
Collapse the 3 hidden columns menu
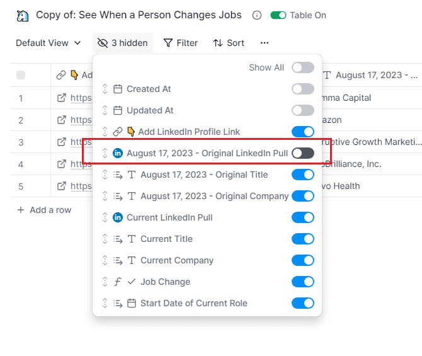point(123,43)
